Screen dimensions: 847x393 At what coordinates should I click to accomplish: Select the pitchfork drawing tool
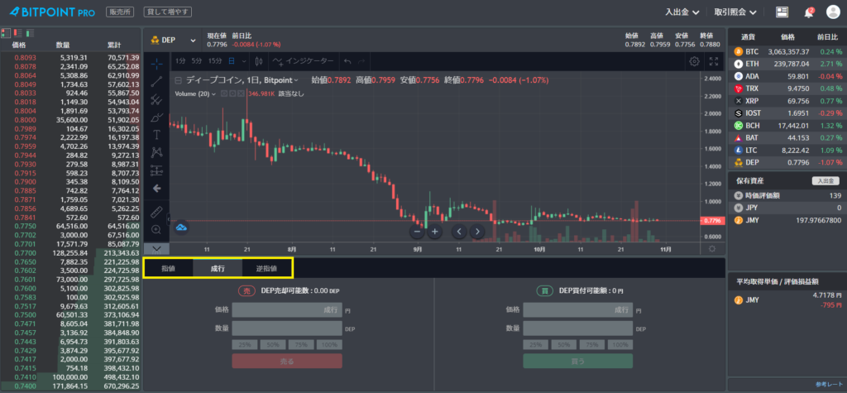click(x=156, y=99)
